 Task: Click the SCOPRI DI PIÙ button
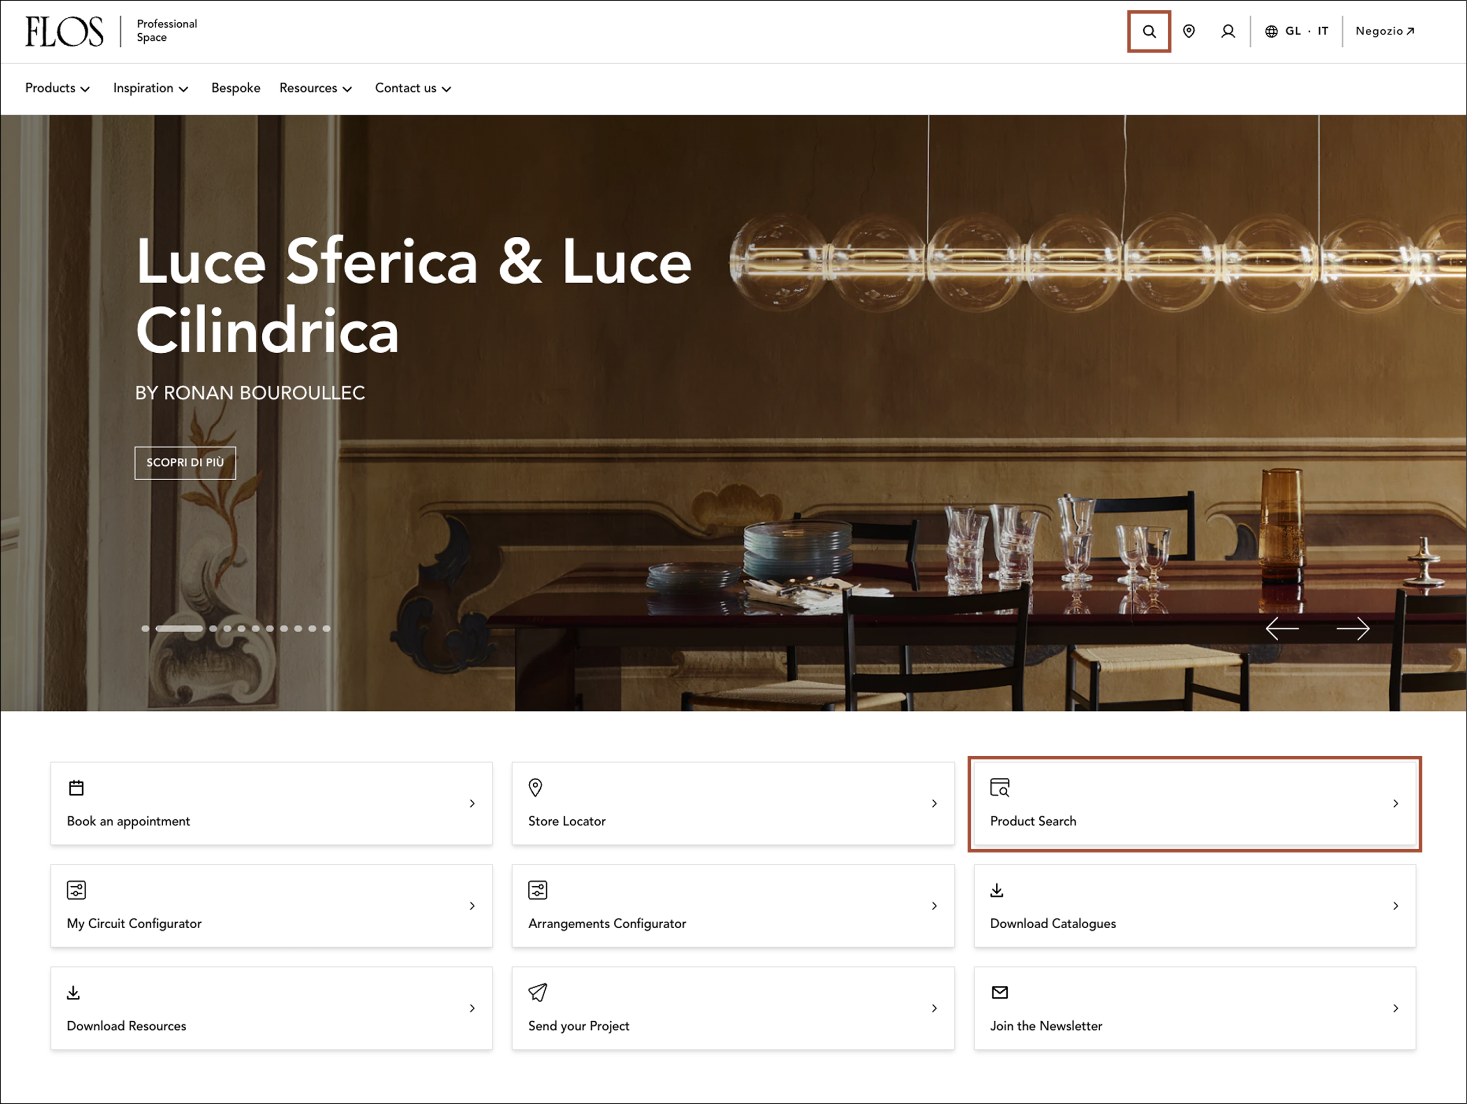click(x=185, y=462)
